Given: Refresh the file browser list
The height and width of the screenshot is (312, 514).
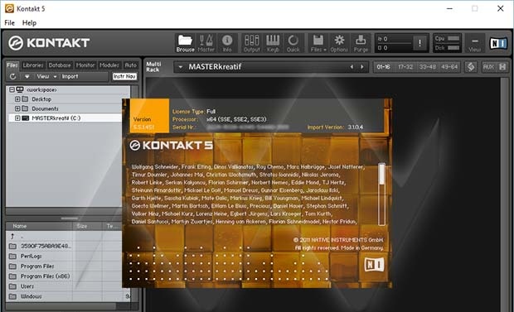Looking at the screenshot, I should tap(12, 76).
